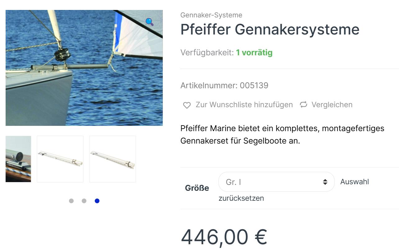Click the dropdown arrows in size selector
This screenshot has height=252, width=399.
click(x=325, y=182)
